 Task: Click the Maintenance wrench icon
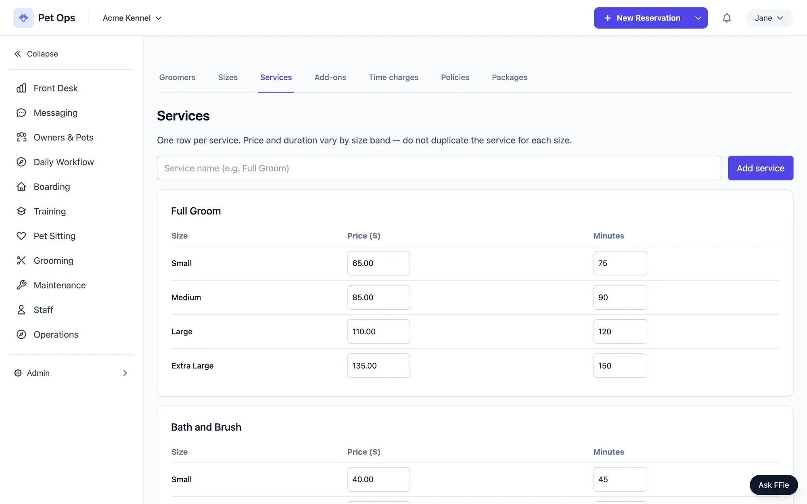point(21,285)
